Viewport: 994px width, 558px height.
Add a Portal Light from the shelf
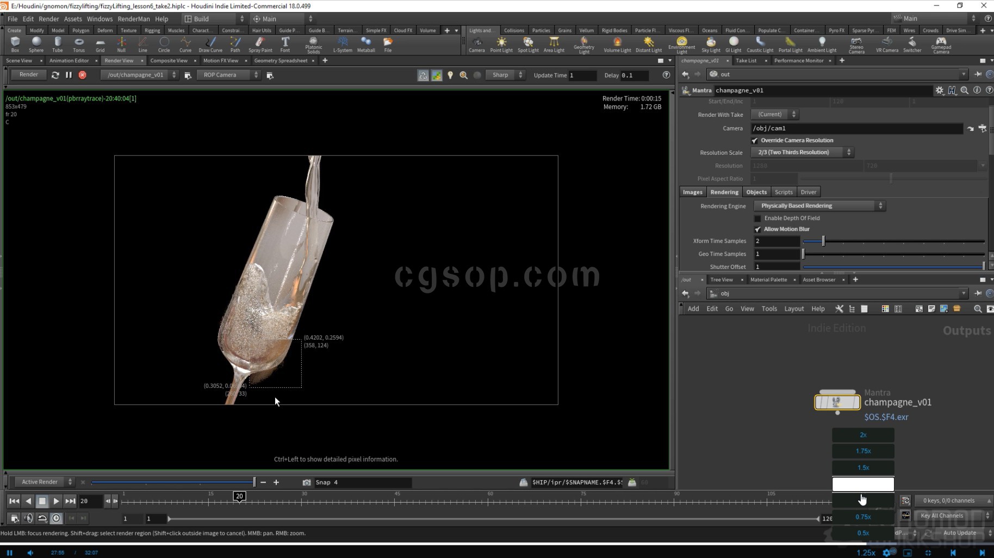point(791,45)
